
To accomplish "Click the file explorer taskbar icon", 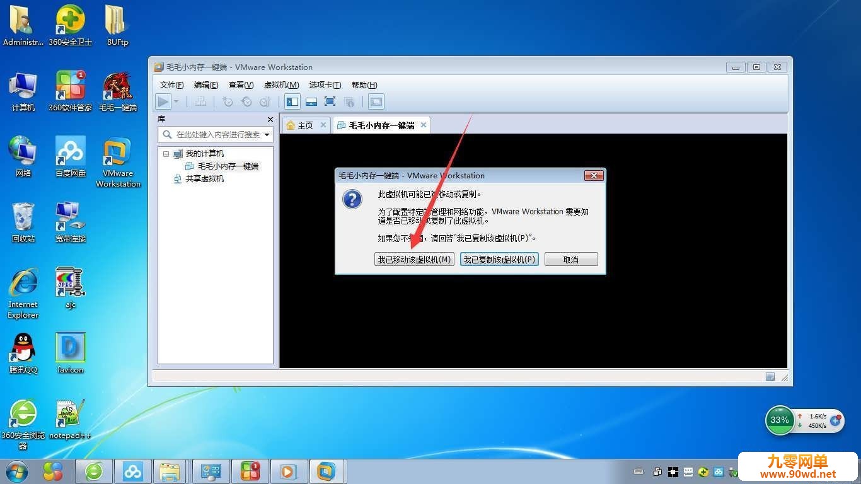I will point(171,471).
